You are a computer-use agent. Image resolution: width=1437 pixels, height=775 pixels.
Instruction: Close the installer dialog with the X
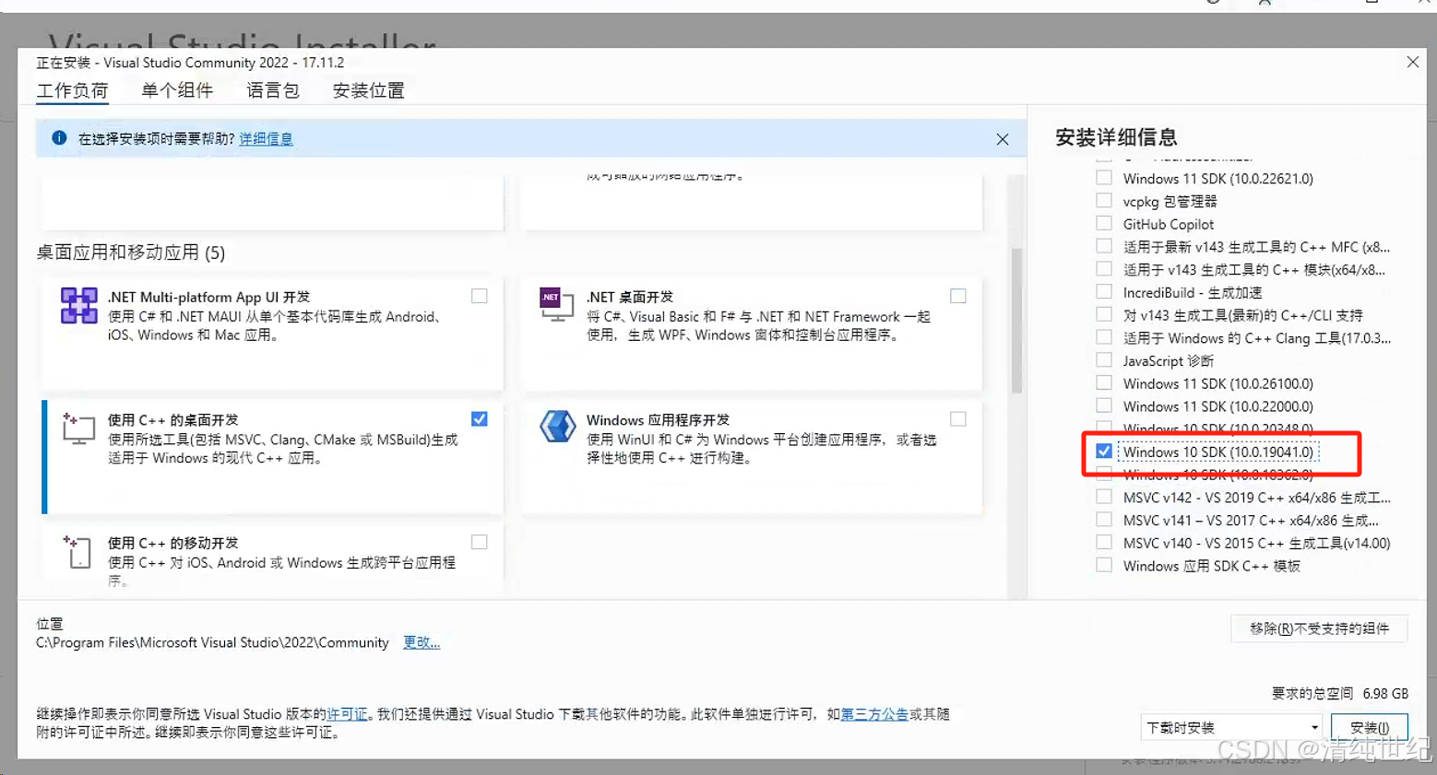(x=1412, y=63)
